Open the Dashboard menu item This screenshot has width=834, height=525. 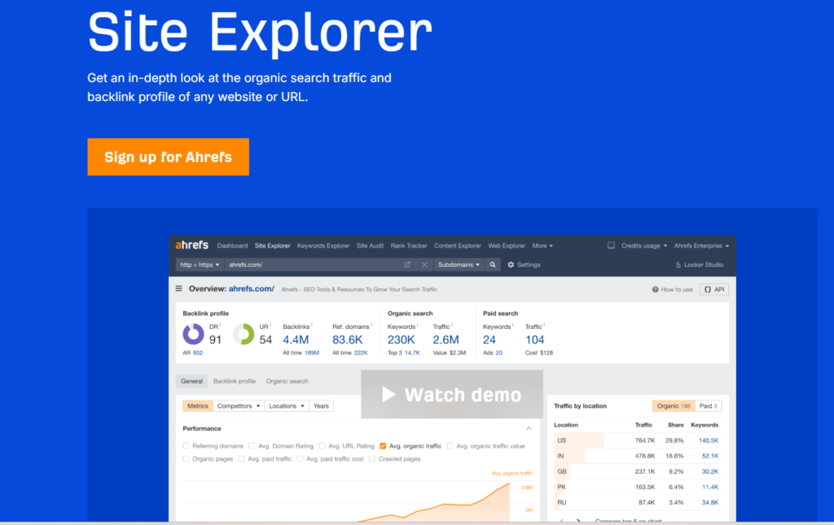pos(232,246)
